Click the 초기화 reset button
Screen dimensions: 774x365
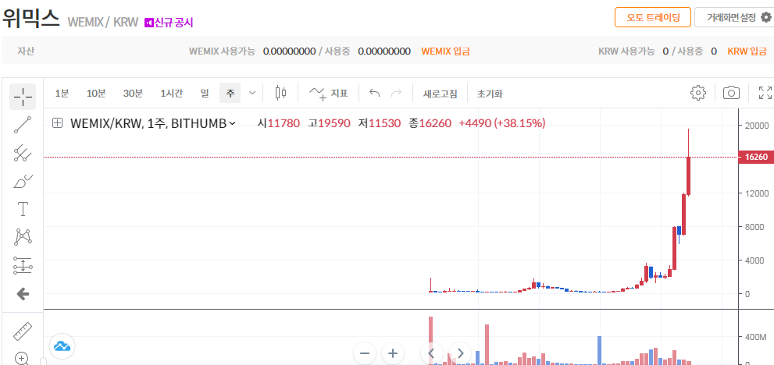pos(490,94)
